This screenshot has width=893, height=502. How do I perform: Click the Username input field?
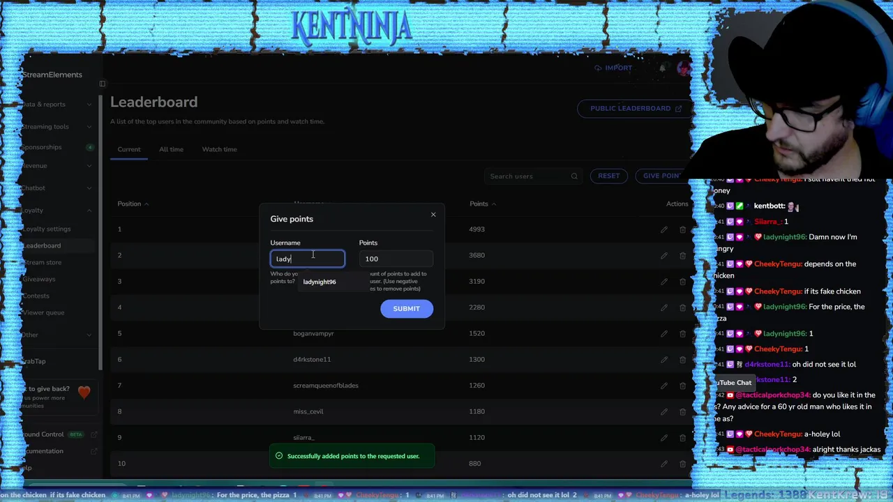click(x=308, y=259)
